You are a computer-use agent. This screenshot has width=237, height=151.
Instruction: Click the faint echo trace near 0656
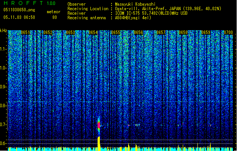[137, 125]
